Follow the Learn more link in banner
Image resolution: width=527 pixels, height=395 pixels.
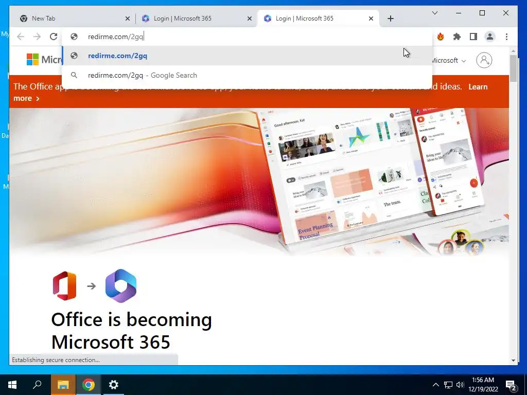[478, 86]
